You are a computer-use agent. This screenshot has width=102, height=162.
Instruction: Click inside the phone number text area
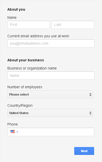[x=56, y=132]
